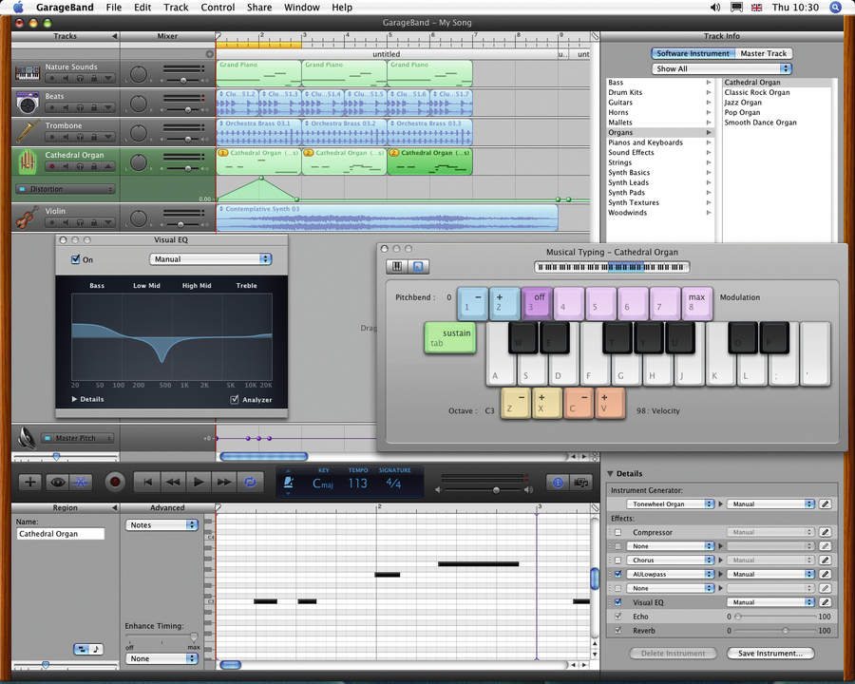Collapse the Details section in Track Info
The width and height of the screenshot is (855, 684).
(x=610, y=473)
